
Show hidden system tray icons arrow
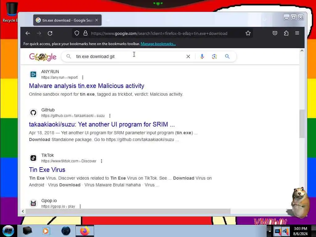tap(270, 231)
